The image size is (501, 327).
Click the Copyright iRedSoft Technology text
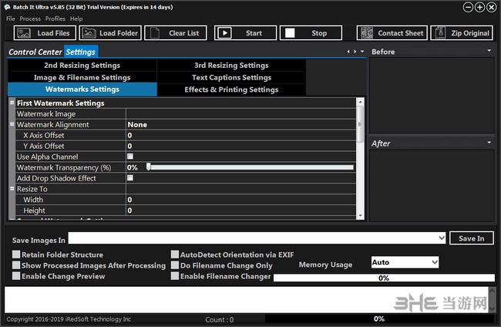[69, 319]
